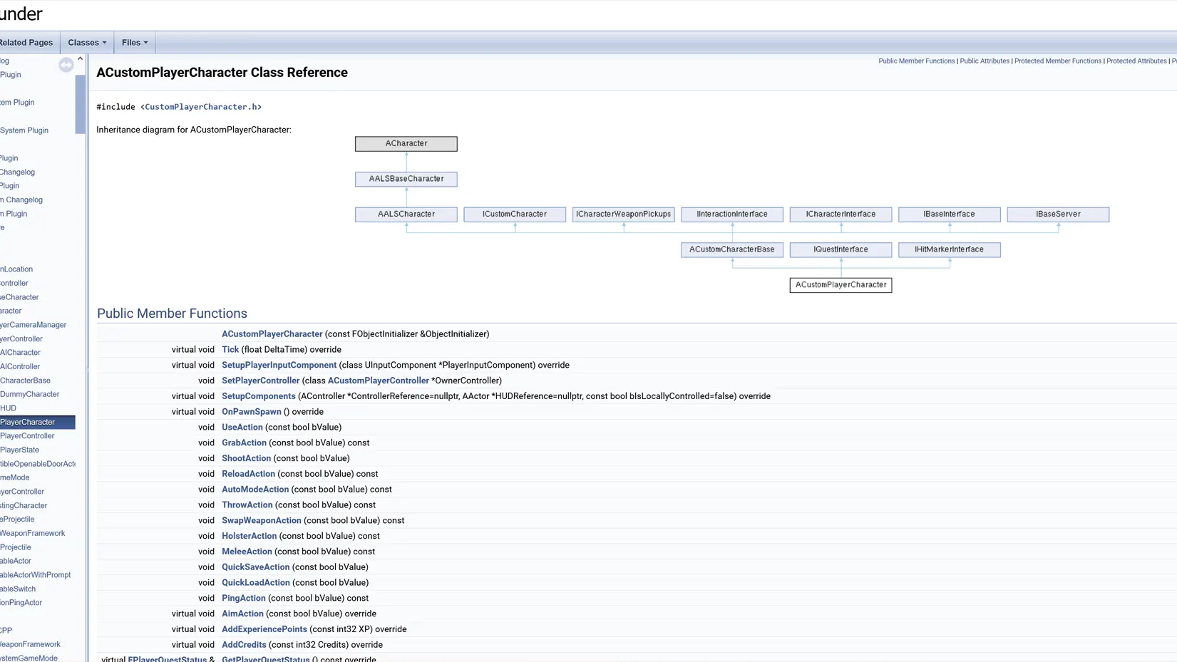1177x662 pixels.
Task: Jump to Protected Member Functions section
Action: (1058, 61)
